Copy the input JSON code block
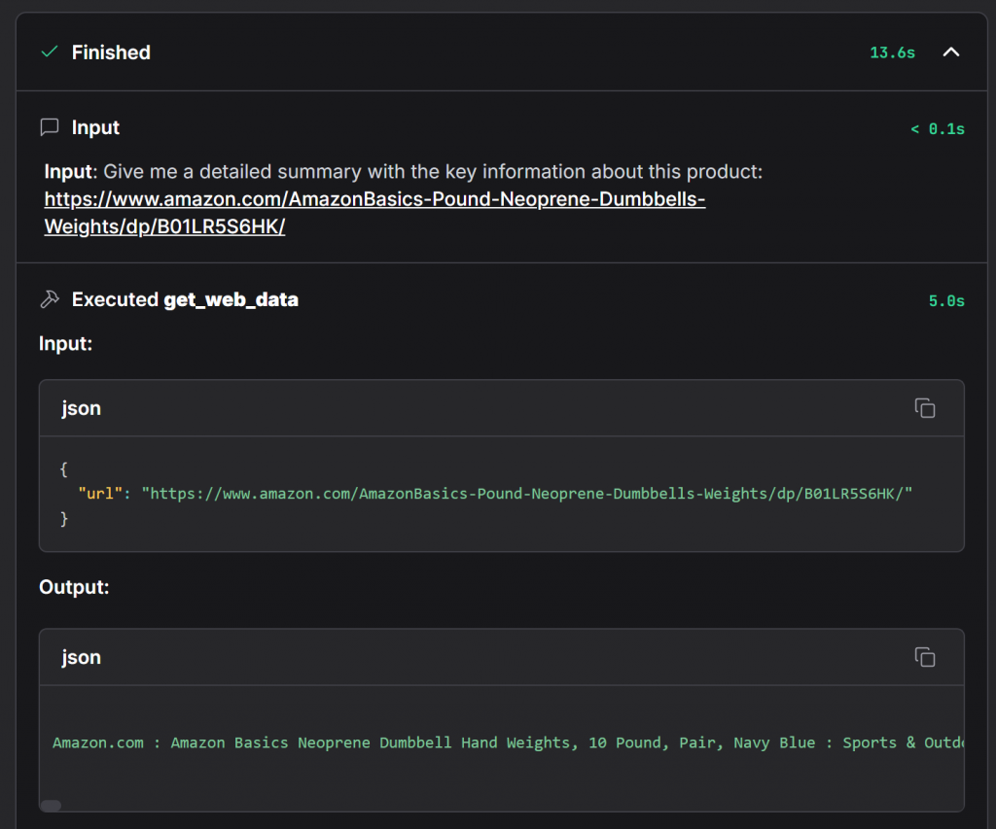996x829 pixels. [x=924, y=408]
